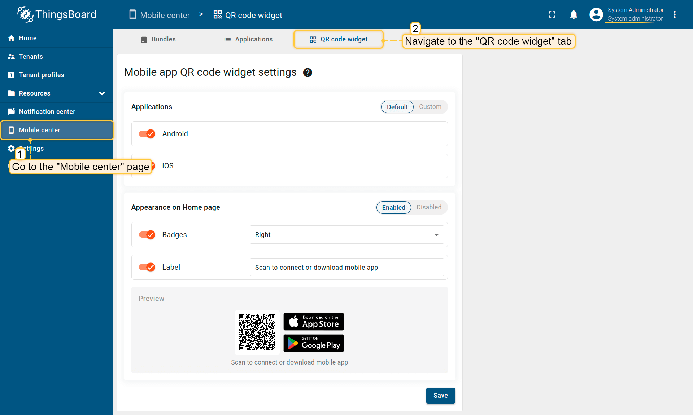This screenshot has width=693, height=415.
Task: Select the Custom applications option
Action: [x=430, y=107]
